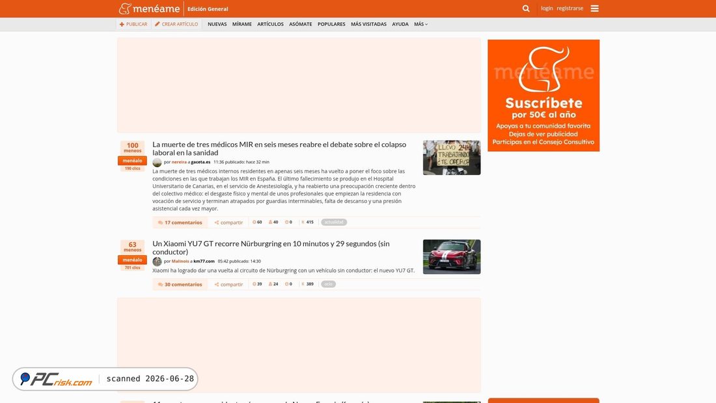This screenshot has width=716, height=403.
Task: Share the Xiaomi story via compartir
Action: (x=228, y=285)
